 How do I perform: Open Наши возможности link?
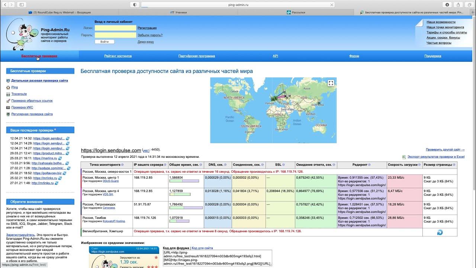click(441, 22)
